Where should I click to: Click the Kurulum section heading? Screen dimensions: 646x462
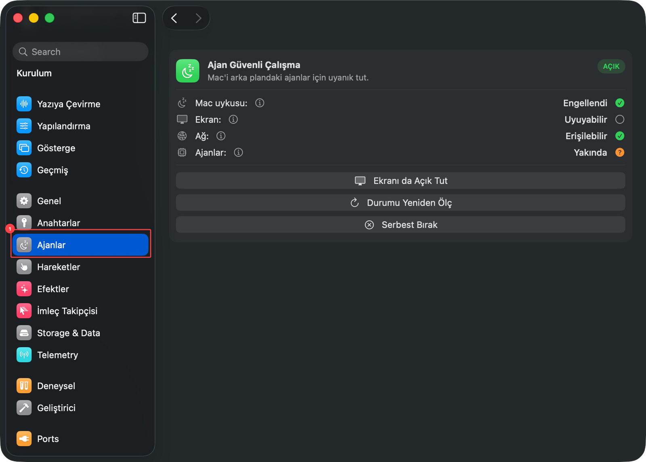34,73
